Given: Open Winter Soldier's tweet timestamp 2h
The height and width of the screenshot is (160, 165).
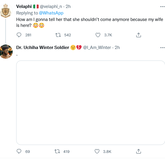Looking at the screenshot, I should [x=117, y=48].
